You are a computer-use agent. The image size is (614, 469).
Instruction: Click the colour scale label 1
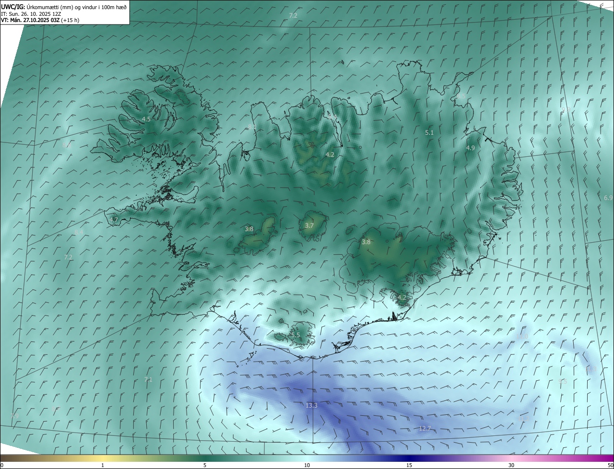[x=103, y=465]
